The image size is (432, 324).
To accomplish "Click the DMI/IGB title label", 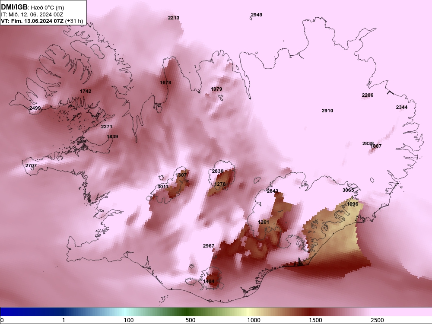I will click(x=14, y=7).
